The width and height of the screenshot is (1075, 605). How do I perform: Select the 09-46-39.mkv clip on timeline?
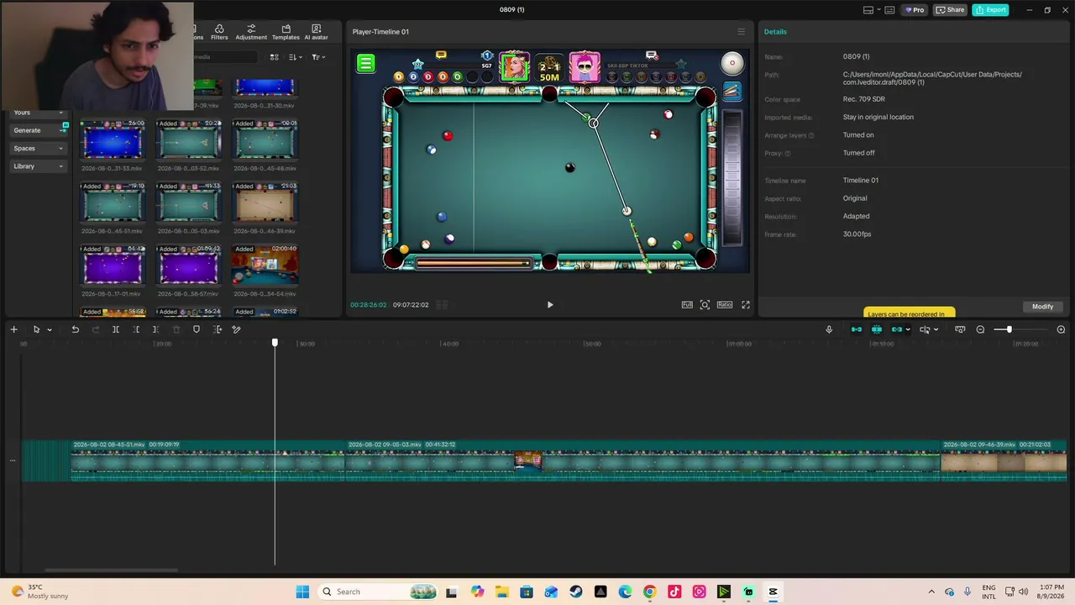(1004, 460)
